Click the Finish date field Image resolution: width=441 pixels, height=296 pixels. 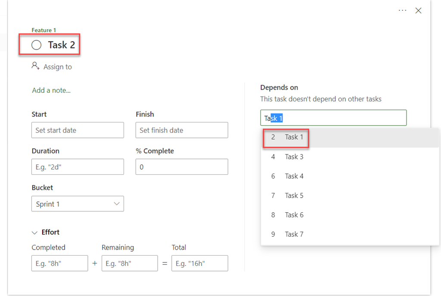tap(181, 130)
